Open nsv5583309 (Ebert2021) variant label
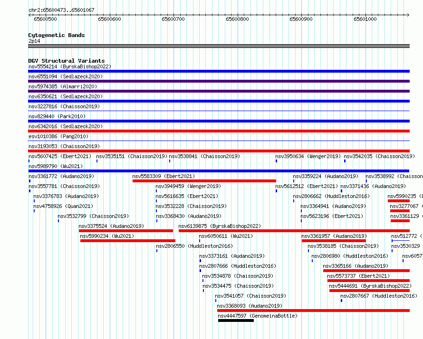The height and width of the screenshot is (339, 423). [163, 176]
